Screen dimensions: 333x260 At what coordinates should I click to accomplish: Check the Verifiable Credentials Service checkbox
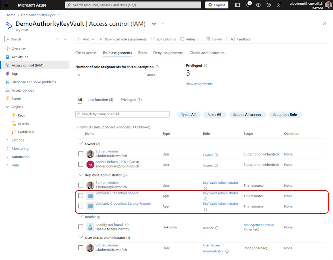point(81,195)
